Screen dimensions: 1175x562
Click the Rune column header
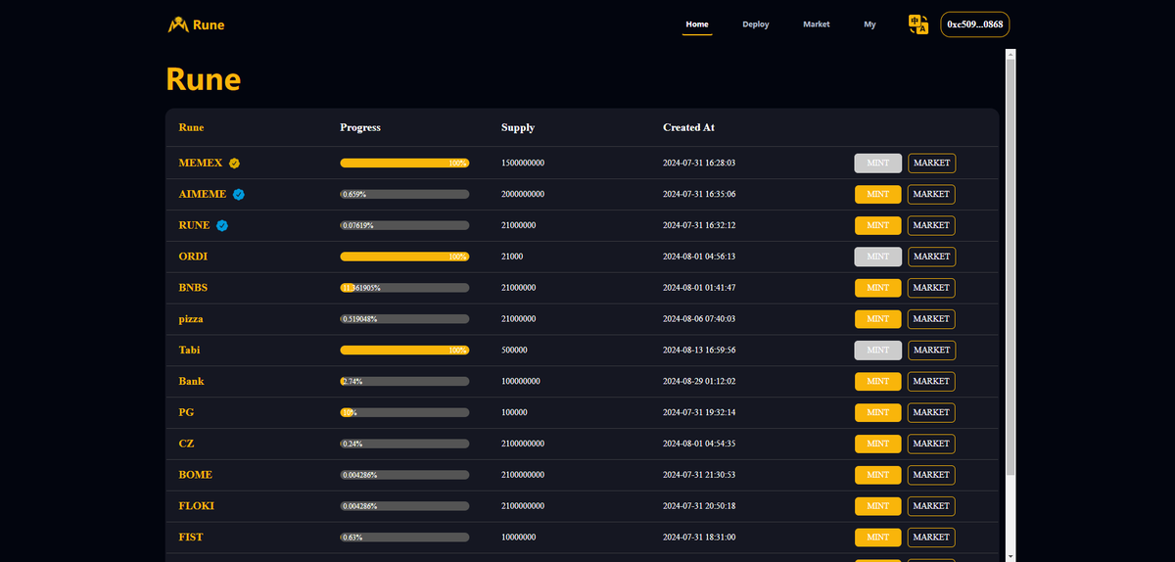(191, 127)
